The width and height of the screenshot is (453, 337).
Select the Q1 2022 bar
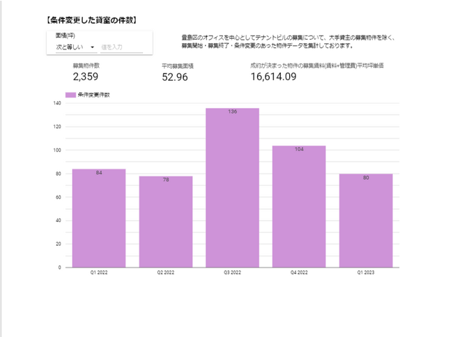[99, 219]
